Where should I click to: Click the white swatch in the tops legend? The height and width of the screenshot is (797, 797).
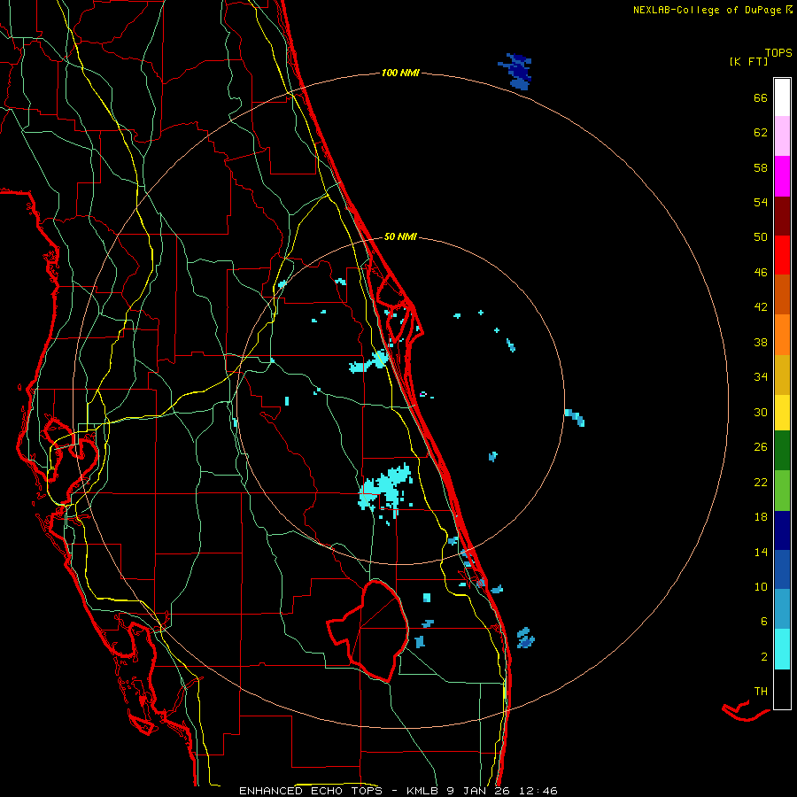pyautogui.click(x=782, y=97)
